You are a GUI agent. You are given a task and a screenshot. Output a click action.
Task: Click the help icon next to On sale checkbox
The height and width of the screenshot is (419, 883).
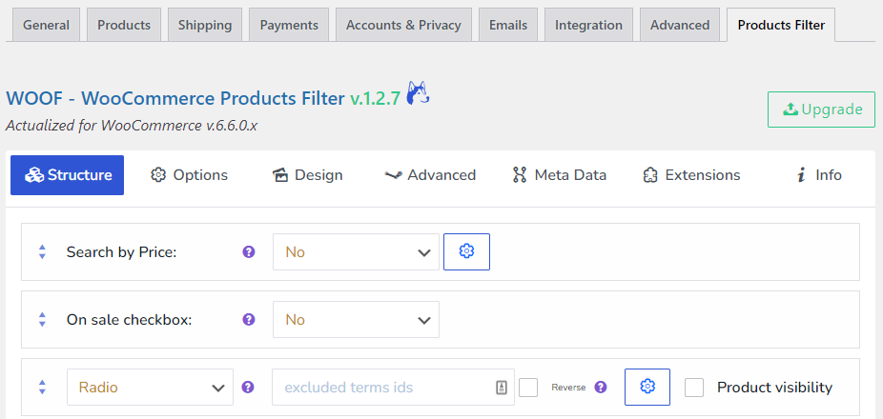click(x=248, y=319)
